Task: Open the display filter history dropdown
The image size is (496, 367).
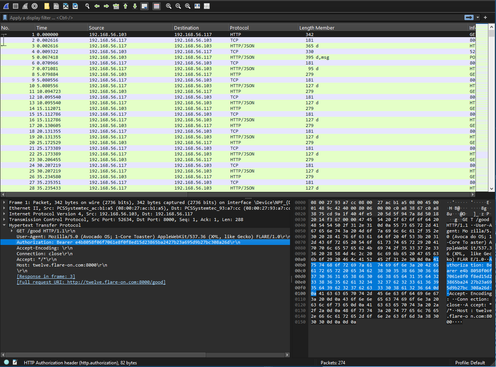Action: [478, 17]
